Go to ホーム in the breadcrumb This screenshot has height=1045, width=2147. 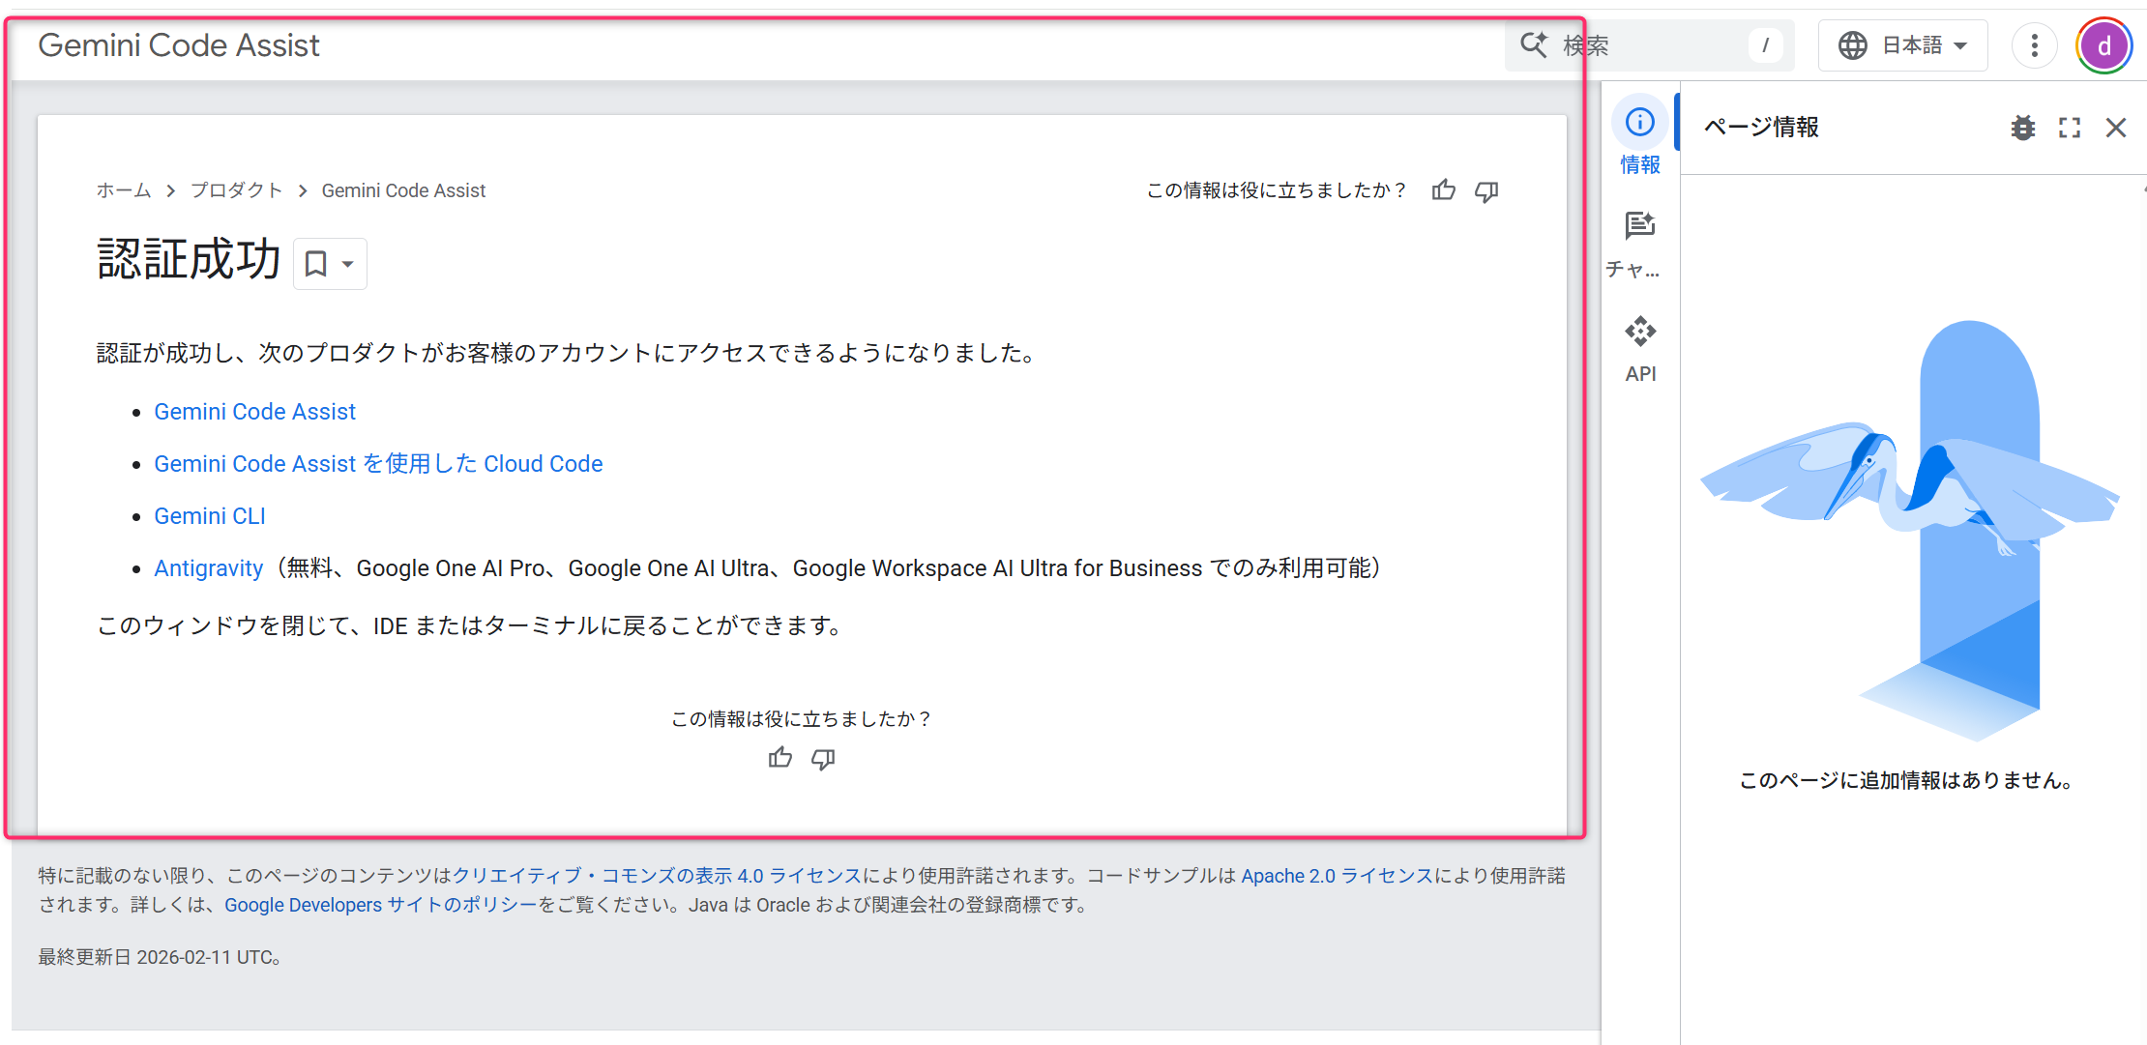[124, 190]
